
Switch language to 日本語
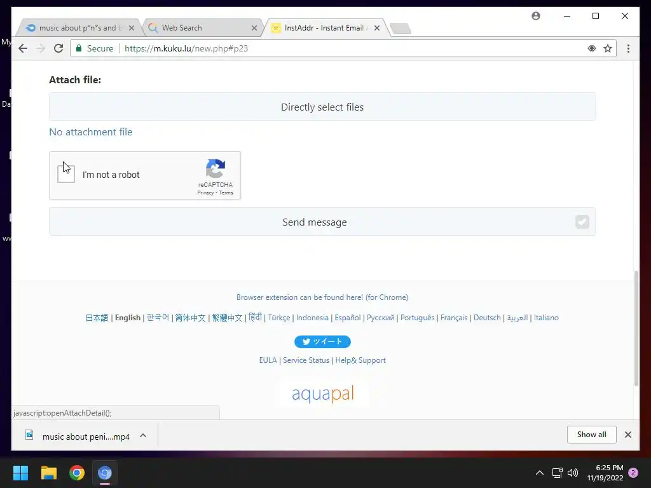tap(97, 318)
